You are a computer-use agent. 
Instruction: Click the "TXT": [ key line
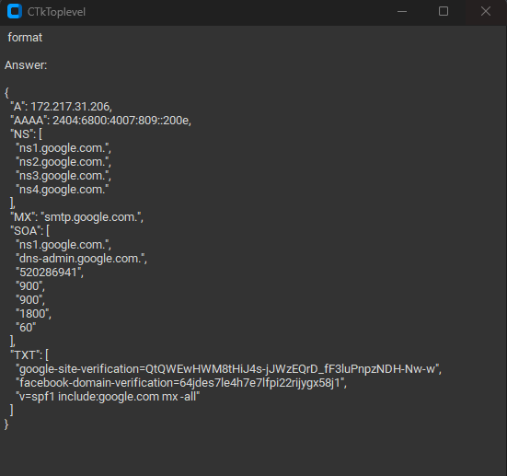click(29, 355)
